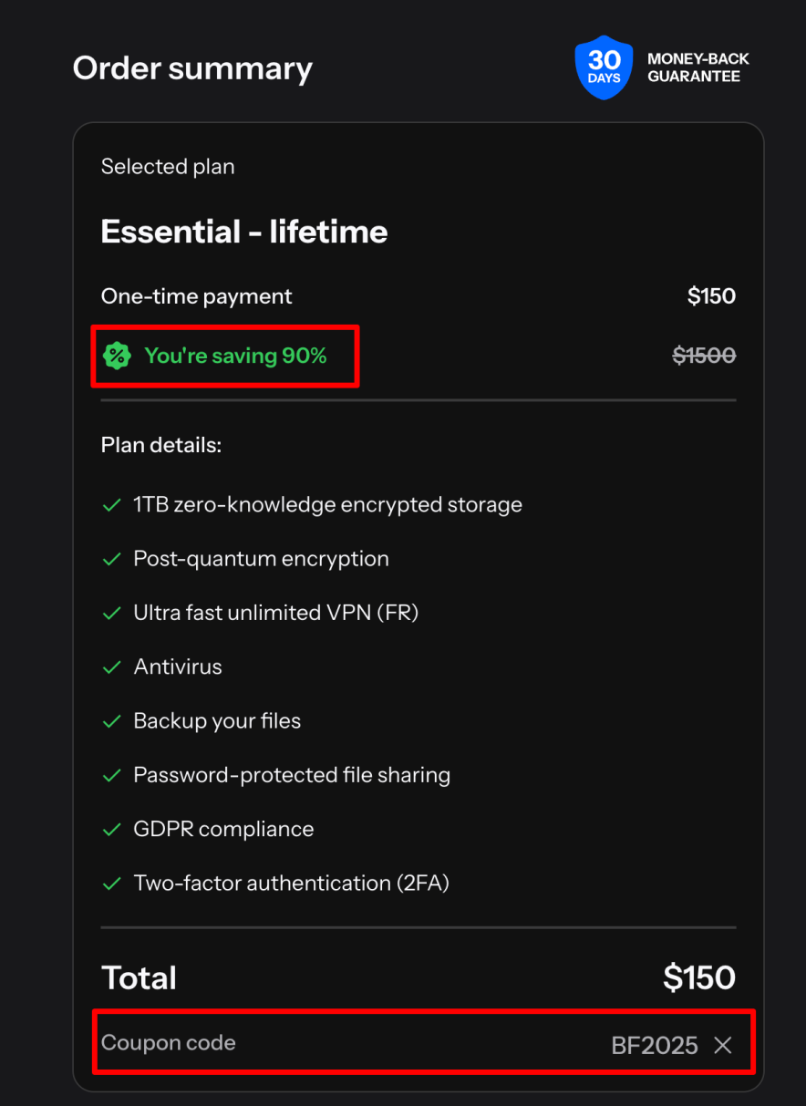Remove the BF2025 coupon with the X
Image resolution: width=806 pixels, height=1106 pixels.
click(722, 1045)
